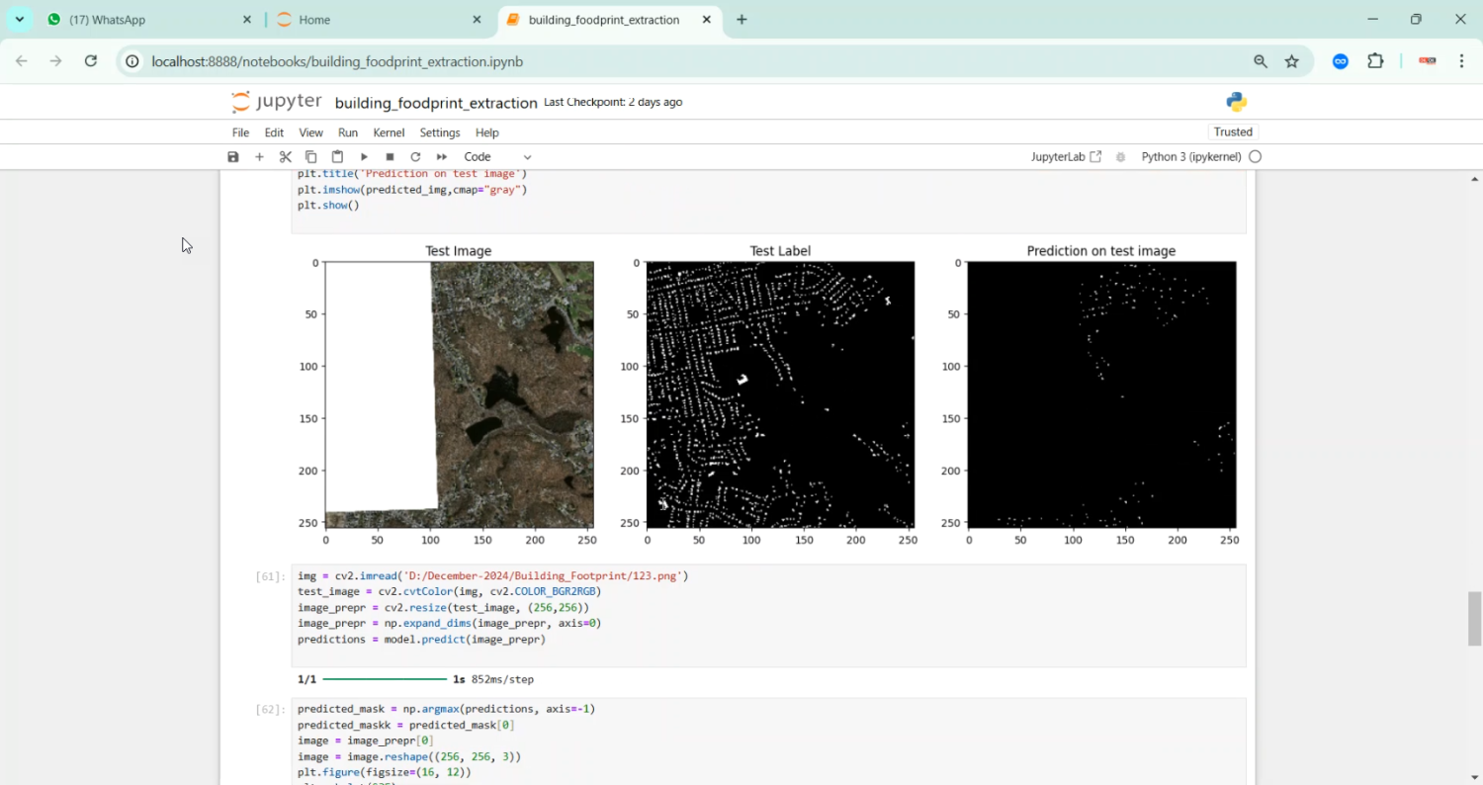The height and width of the screenshot is (785, 1483).
Task: Click the Trusted notebook button
Action: pyautogui.click(x=1233, y=132)
